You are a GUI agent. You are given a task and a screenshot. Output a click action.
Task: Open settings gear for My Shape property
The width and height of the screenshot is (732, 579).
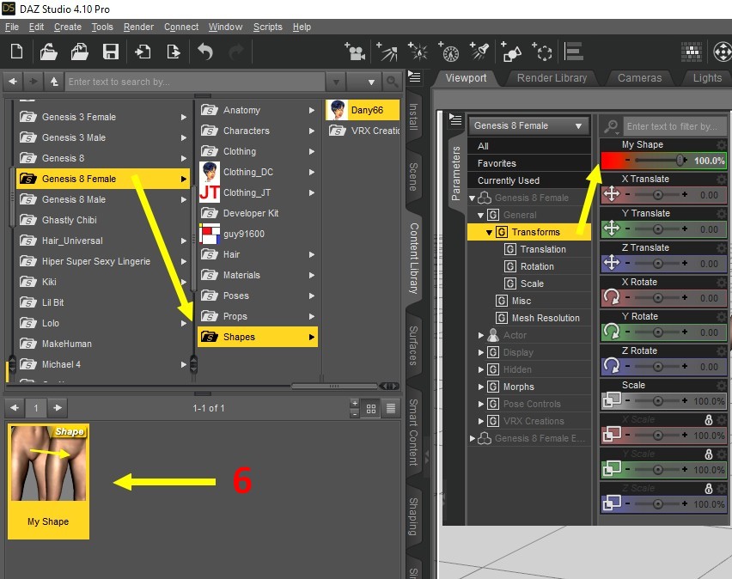point(722,144)
